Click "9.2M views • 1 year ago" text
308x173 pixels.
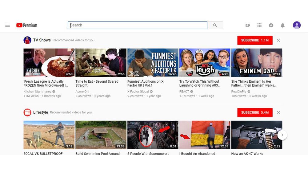coord(144,96)
